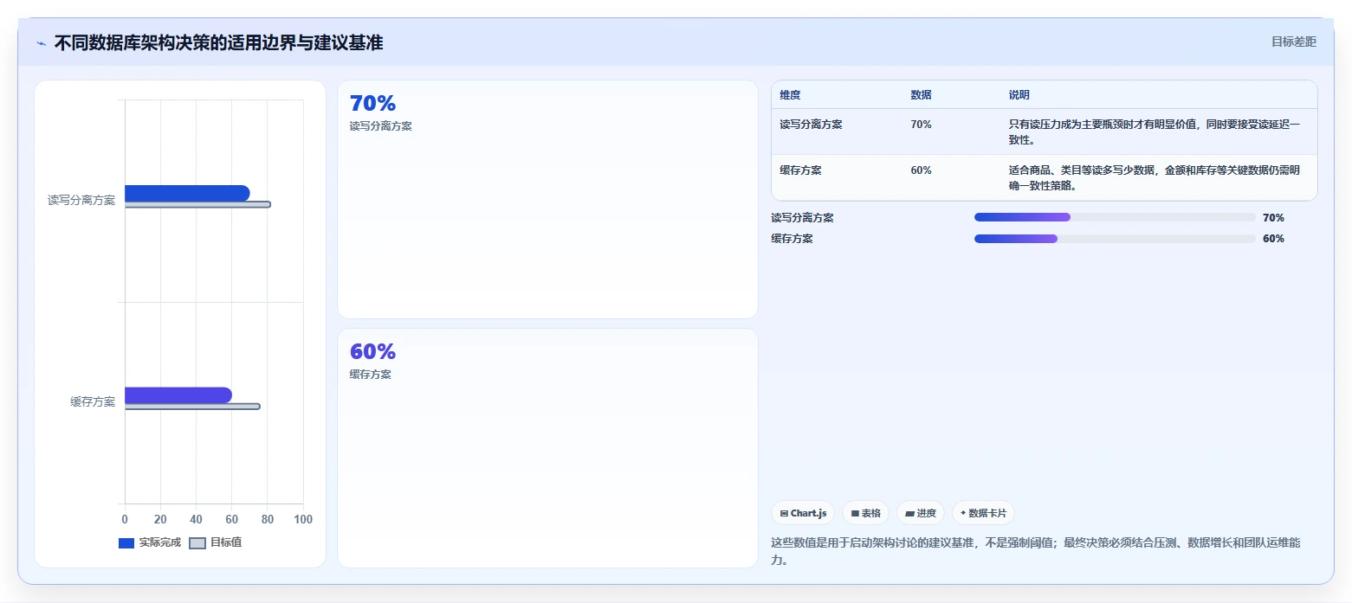Select 读写分离方案 cell in the table

[811, 125]
